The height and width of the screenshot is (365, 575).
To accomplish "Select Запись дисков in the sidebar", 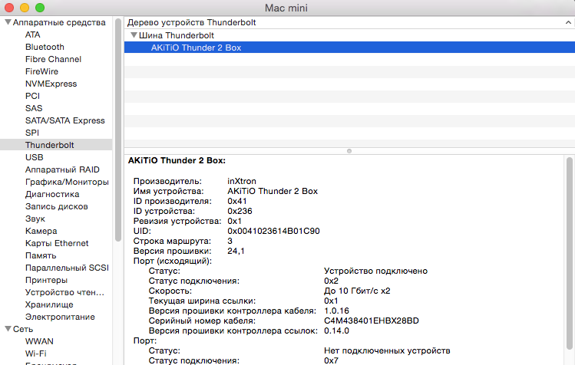I will point(57,206).
